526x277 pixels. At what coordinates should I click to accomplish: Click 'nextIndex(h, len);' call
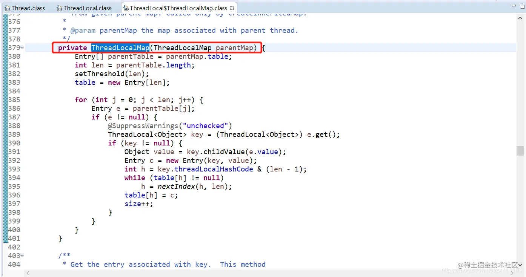[195, 187]
